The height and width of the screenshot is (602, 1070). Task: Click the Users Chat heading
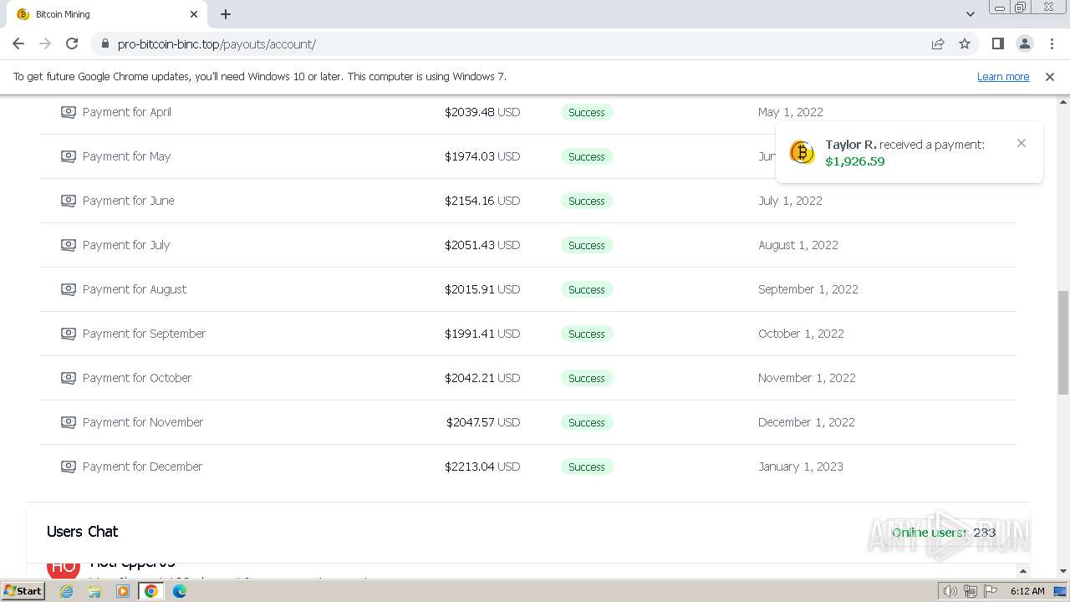82,532
